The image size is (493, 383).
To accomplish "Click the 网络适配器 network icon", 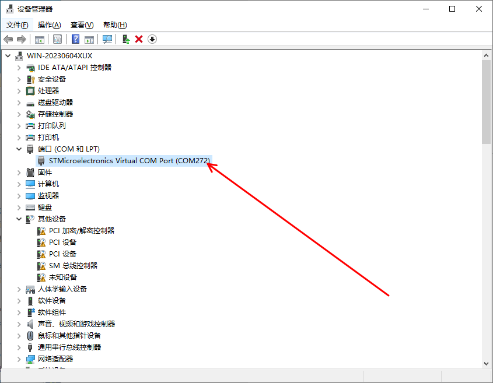I will pyautogui.click(x=30, y=359).
